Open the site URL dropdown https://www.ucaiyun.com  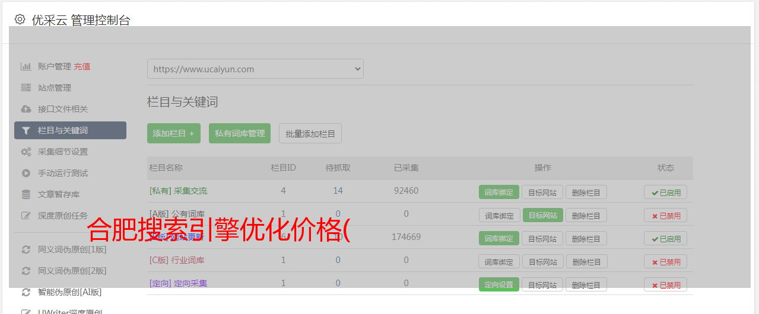255,69
